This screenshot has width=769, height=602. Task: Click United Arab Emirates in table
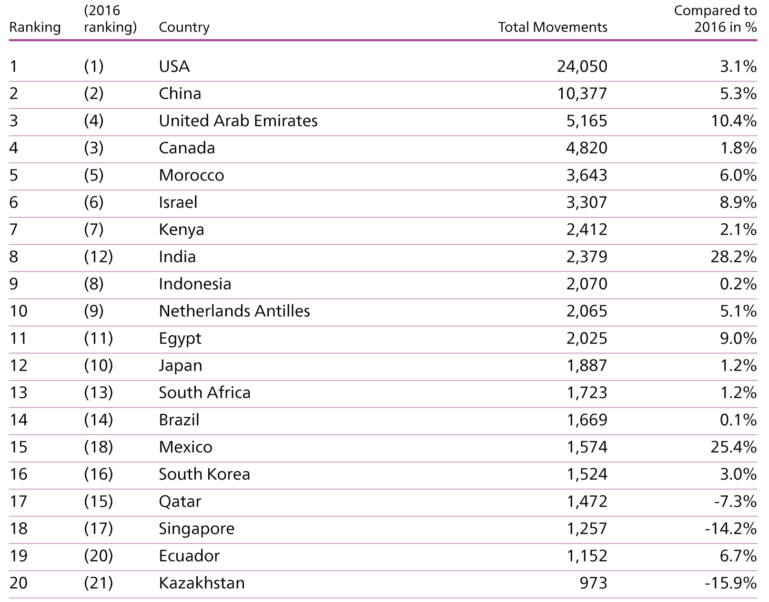(x=238, y=120)
